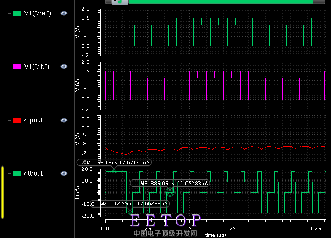Viewport: 331px width, 240px height.
Task: Click the M1 marker point on the /I0/out trace
Action: tap(114, 171)
